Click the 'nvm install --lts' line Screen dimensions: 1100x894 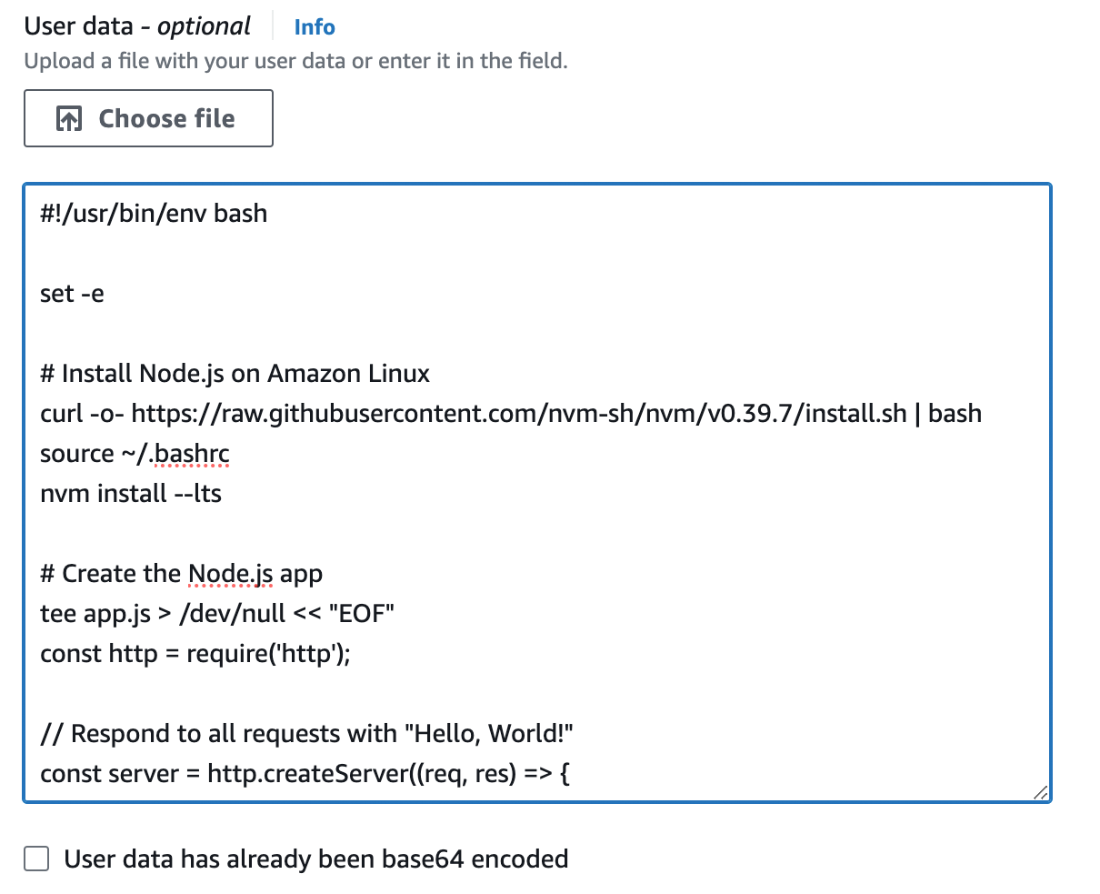click(131, 494)
